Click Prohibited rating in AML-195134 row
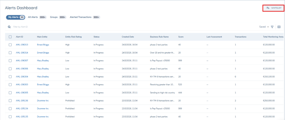Screen dimensions: 285x120 (70, 109)
